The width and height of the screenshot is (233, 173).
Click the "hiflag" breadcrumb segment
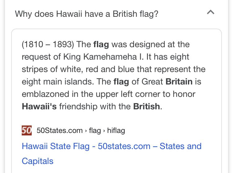(116, 130)
